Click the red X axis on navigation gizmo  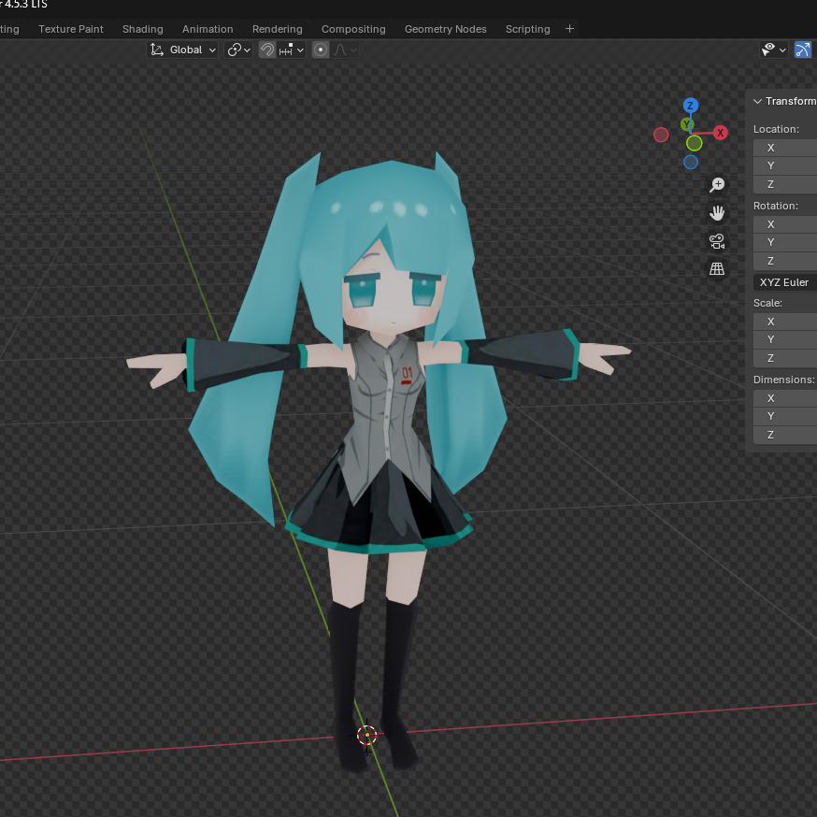tap(720, 132)
